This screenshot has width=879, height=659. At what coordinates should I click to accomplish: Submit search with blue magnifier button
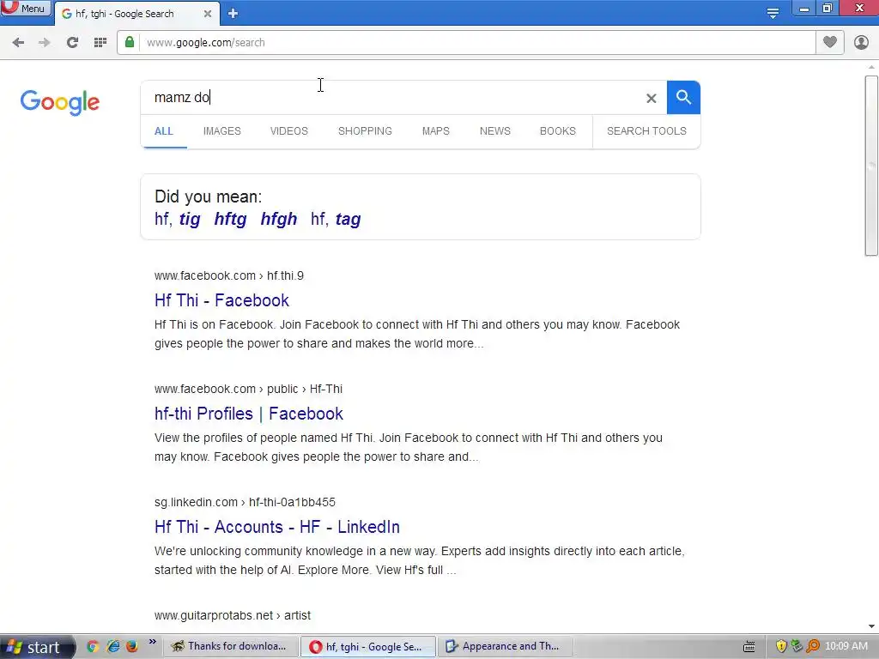point(683,98)
